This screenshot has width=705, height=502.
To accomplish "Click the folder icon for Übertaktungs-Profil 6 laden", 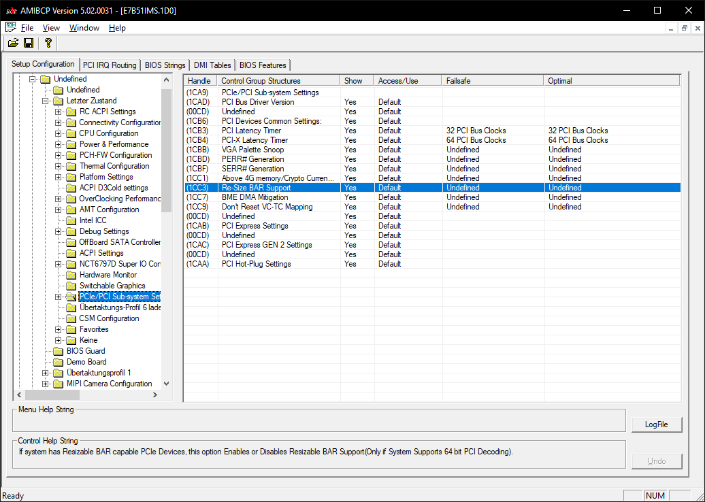I will click(x=71, y=308).
